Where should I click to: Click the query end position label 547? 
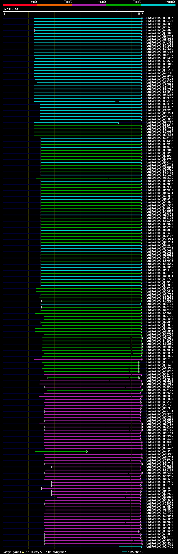click(x=140, y=14)
